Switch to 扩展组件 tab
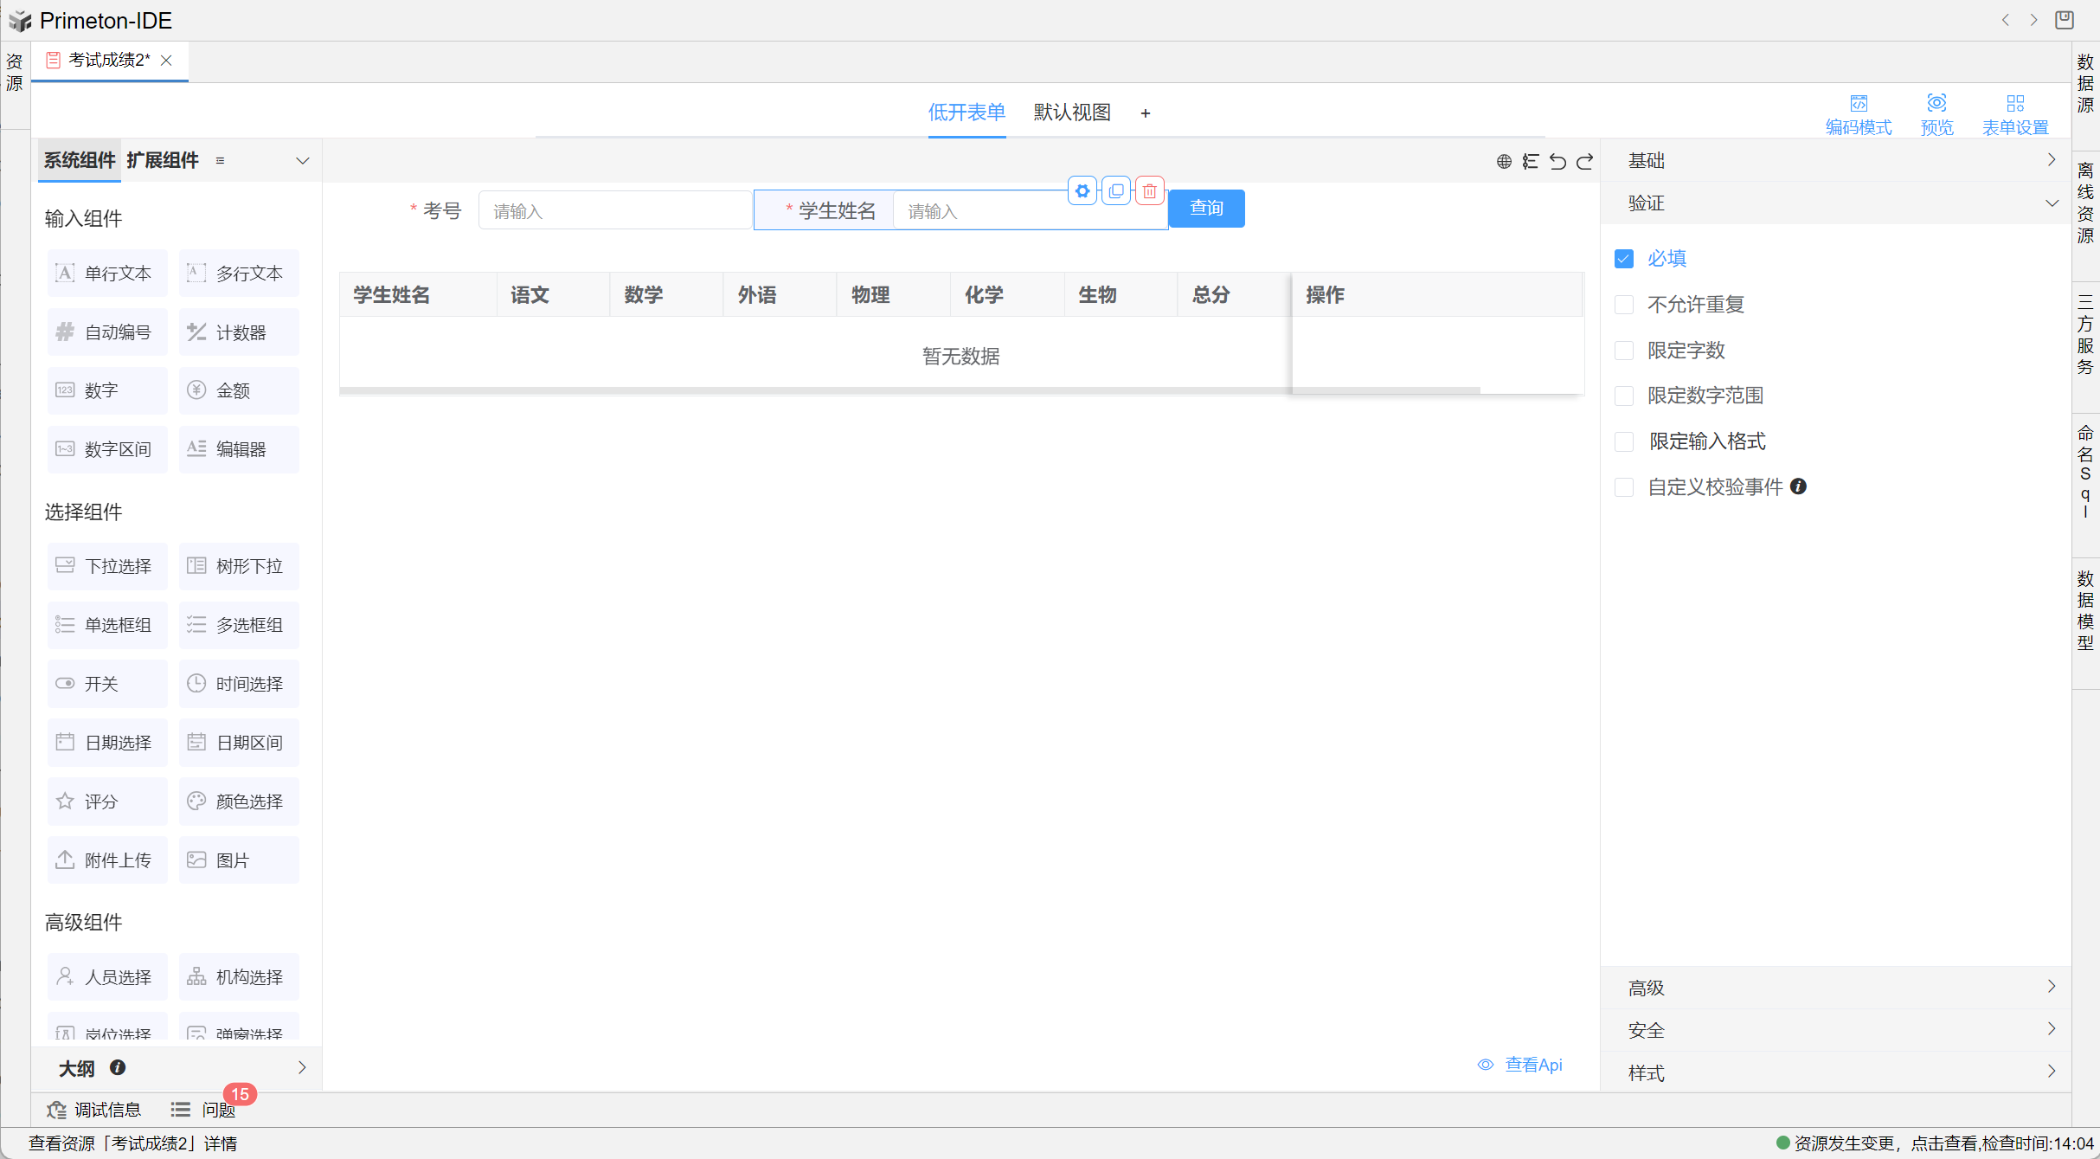Viewport: 2100px width, 1159px height. point(163,160)
